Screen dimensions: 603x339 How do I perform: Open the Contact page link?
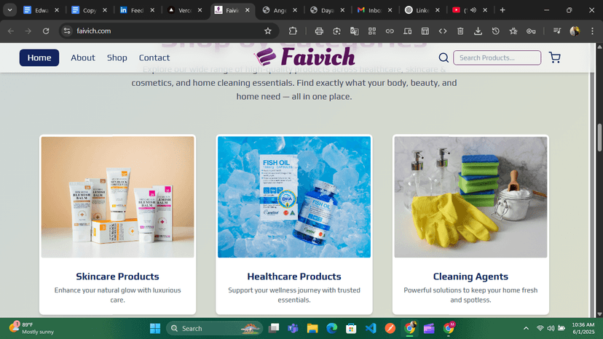(x=154, y=57)
